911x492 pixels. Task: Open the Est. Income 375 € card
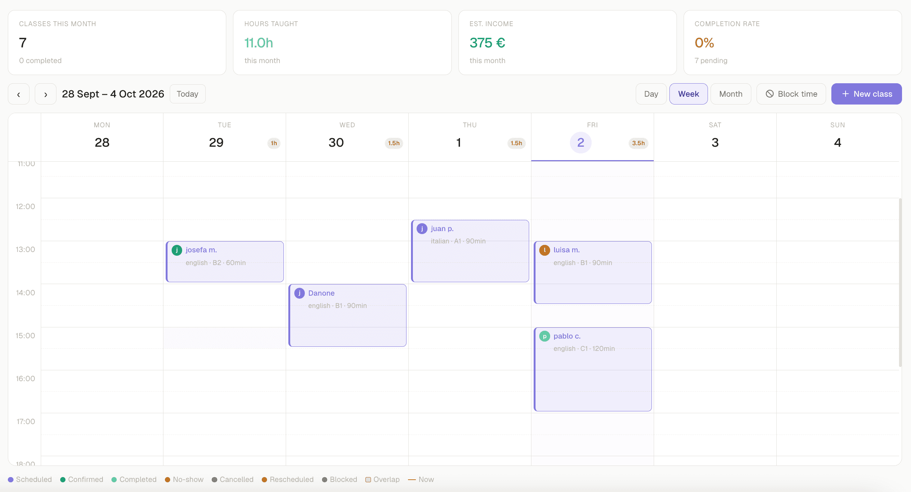[x=567, y=43]
